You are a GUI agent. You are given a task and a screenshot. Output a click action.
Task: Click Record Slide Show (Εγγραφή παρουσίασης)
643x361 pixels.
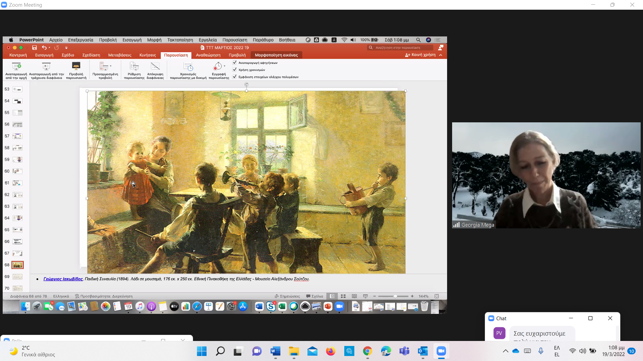coord(218,71)
